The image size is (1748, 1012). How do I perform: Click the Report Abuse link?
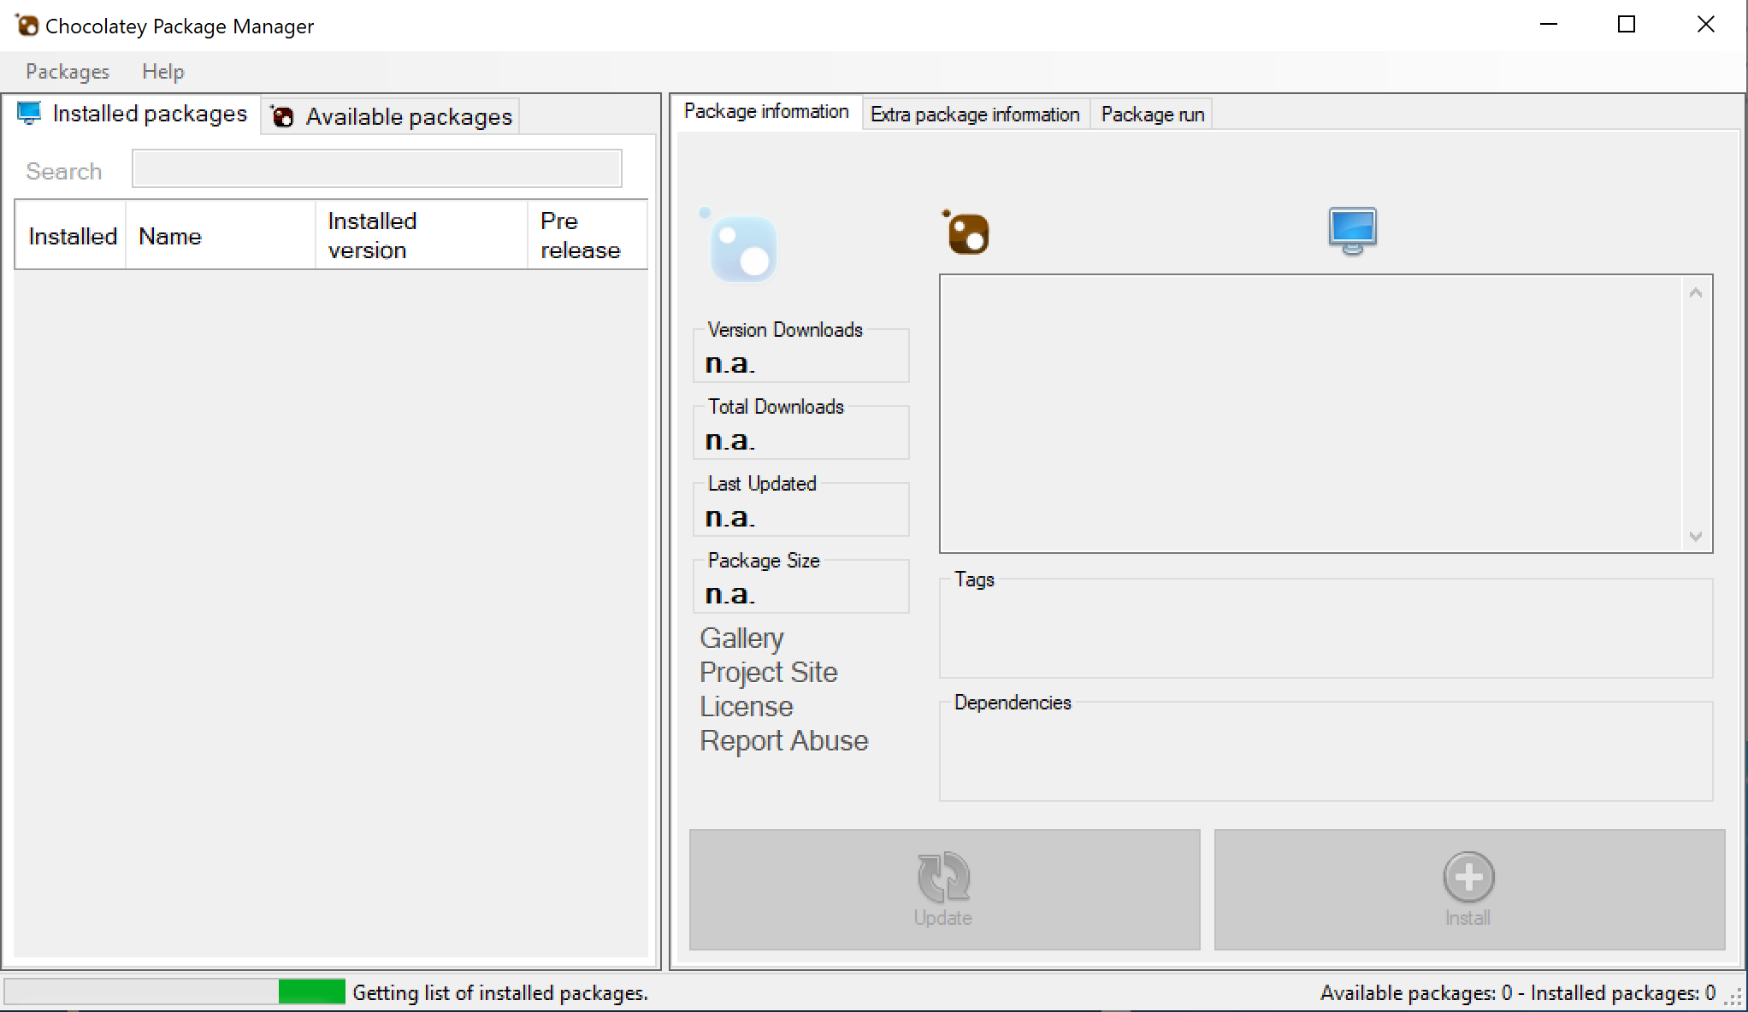[x=784, y=741]
